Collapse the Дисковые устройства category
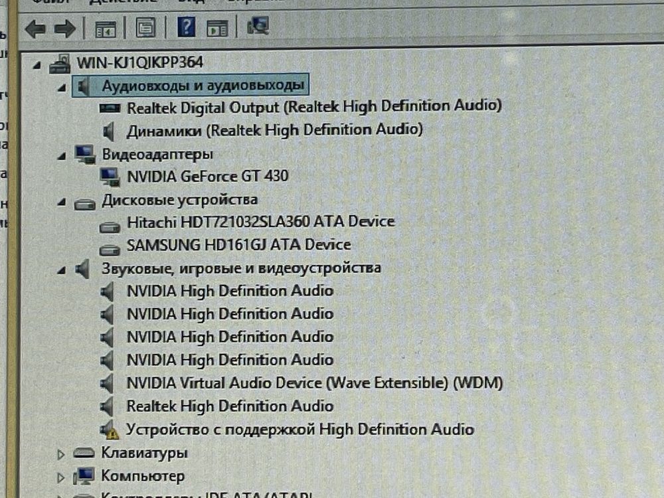This screenshot has height=498, width=664. click(62, 202)
